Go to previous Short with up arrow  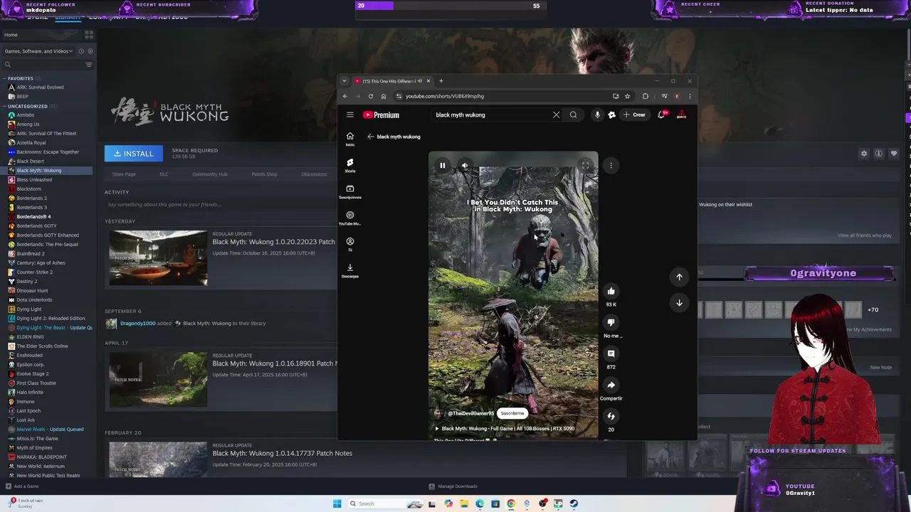(679, 277)
